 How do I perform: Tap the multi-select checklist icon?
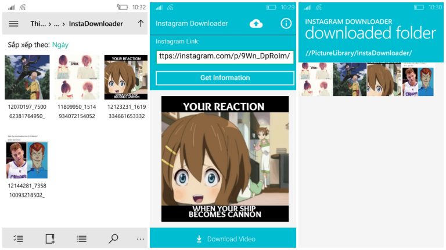(x=18, y=239)
